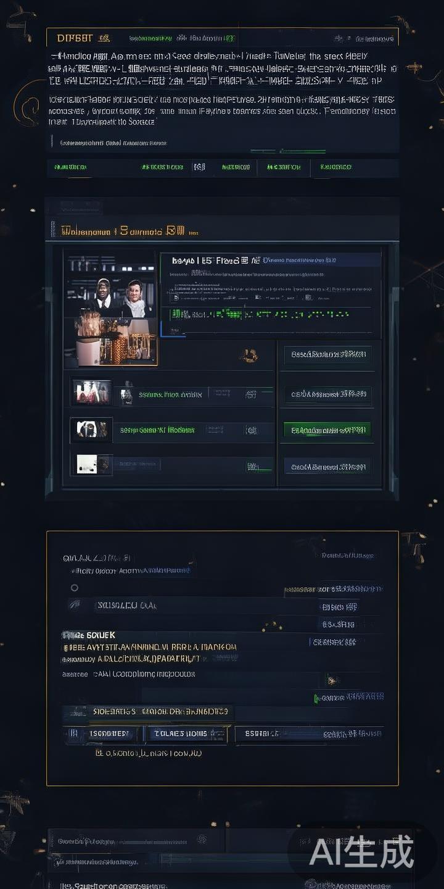This screenshot has width=444, height=889.
Task: Click the bottom button in the right column
Action: pos(327,466)
